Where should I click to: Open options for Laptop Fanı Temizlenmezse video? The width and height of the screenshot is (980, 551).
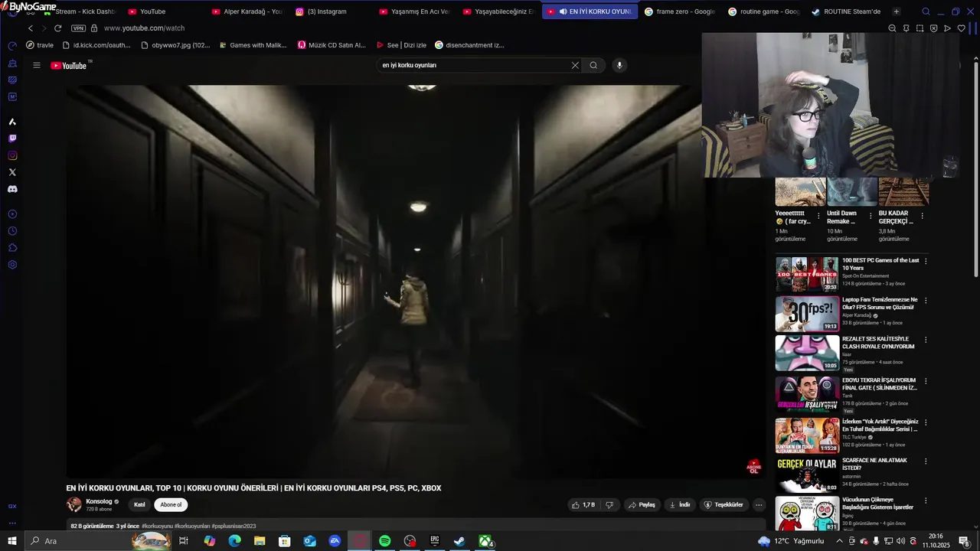click(926, 301)
